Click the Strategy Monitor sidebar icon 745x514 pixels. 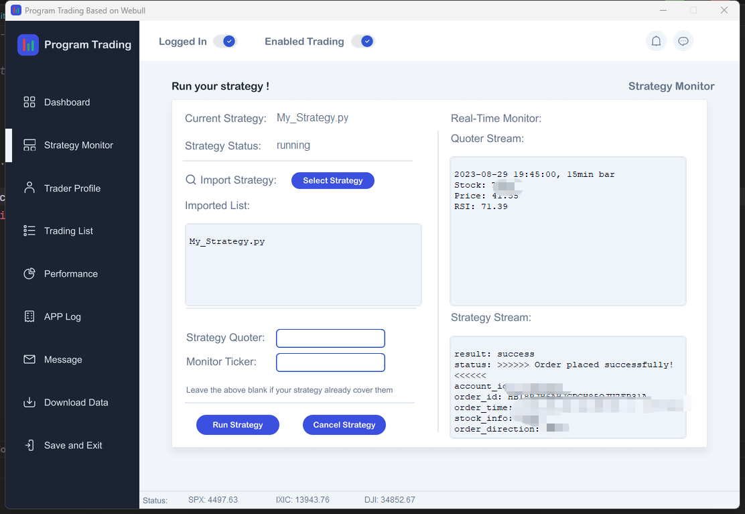pyautogui.click(x=29, y=145)
